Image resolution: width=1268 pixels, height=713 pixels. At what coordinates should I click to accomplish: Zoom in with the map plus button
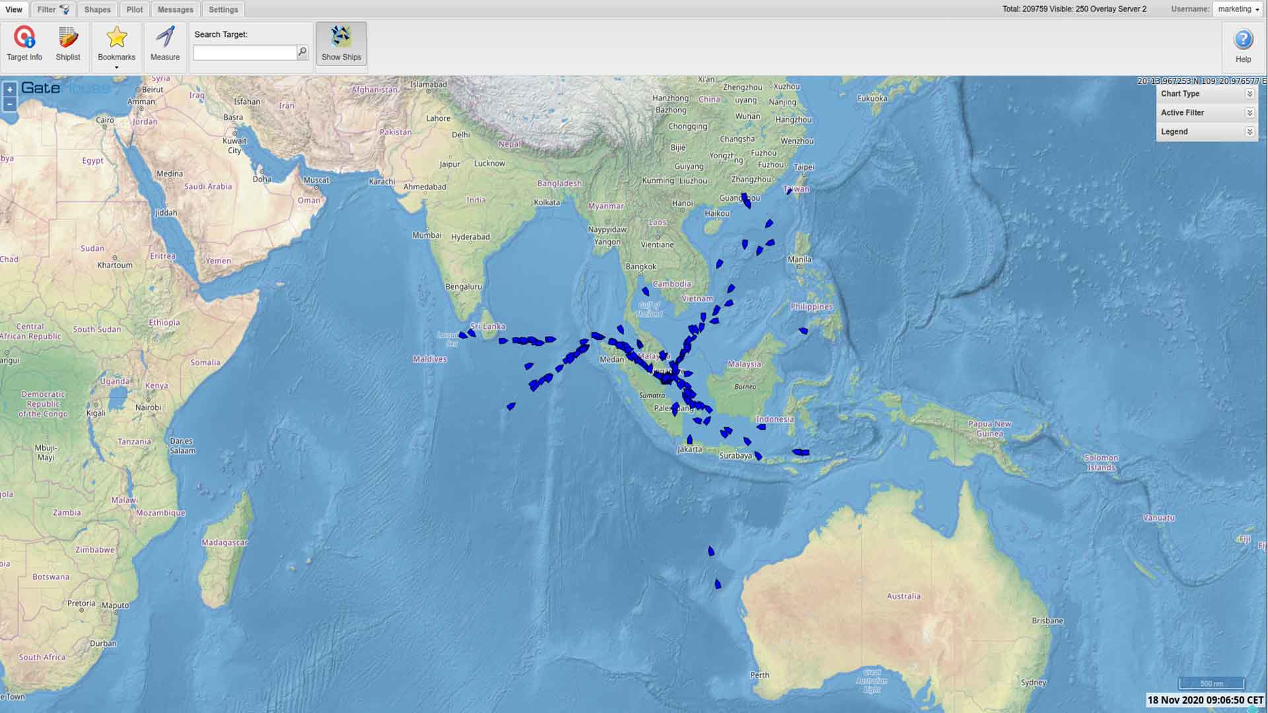click(10, 90)
